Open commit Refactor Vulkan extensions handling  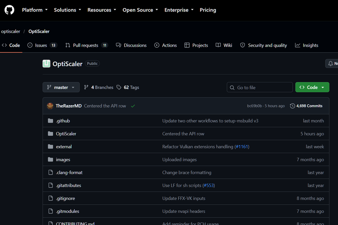(197, 146)
